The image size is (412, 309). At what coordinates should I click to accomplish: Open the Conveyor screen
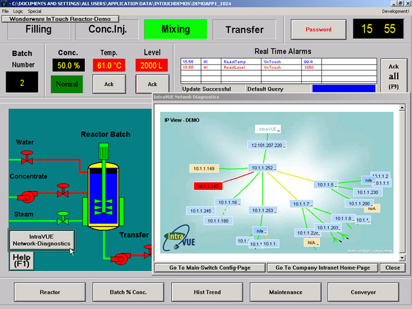(363, 292)
